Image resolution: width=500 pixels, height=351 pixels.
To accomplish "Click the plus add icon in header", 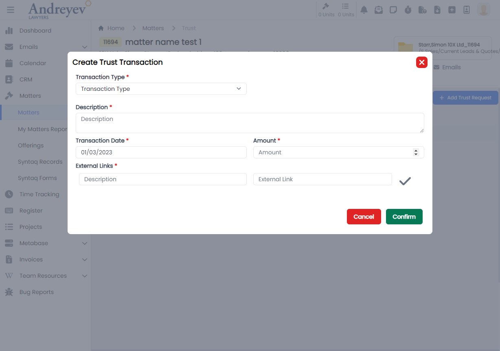I will 452,10.
